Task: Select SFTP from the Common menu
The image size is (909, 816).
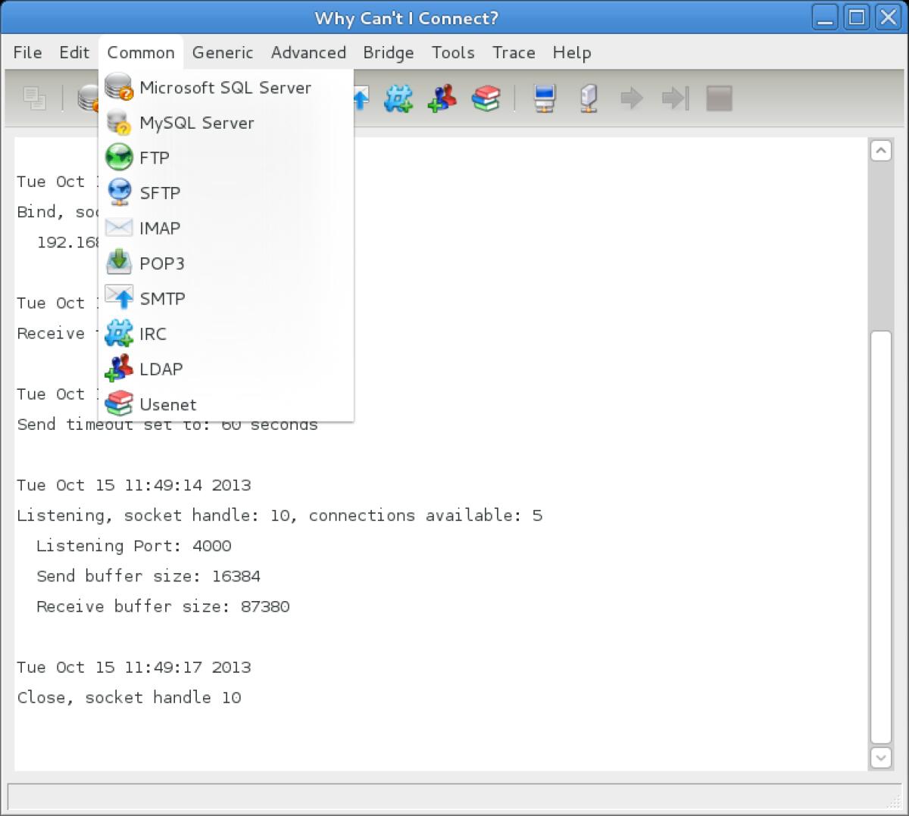Action: [x=159, y=193]
